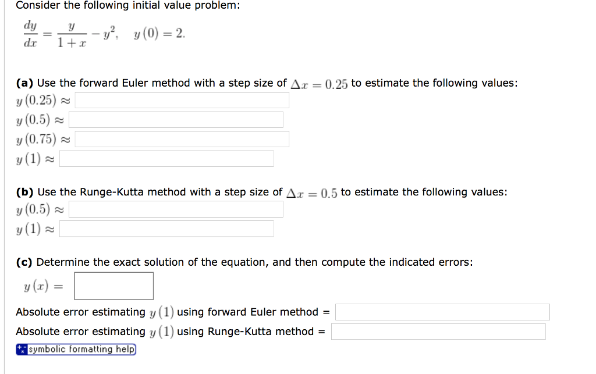Click the y(1) answer field in part (a)
596x374 pixels.
[166, 158]
